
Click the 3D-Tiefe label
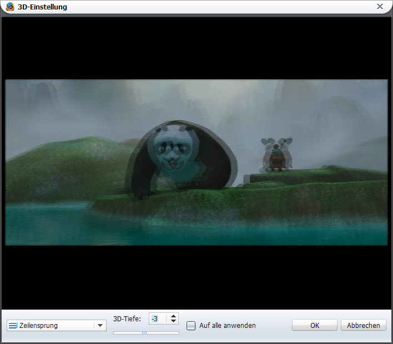(127, 318)
